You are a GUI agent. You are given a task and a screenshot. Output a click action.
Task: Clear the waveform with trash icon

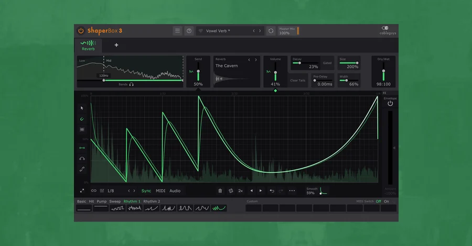pyautogui.click(x=220, y=191)
